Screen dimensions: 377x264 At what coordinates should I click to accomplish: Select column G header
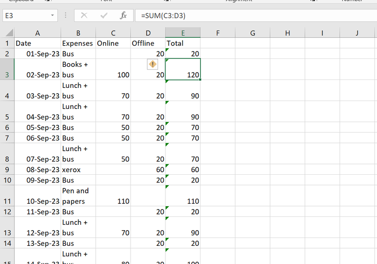coord(252,33)
